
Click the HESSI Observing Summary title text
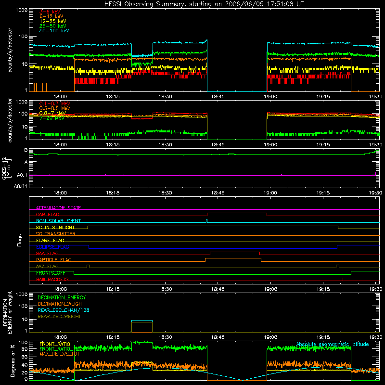(204, 4)
